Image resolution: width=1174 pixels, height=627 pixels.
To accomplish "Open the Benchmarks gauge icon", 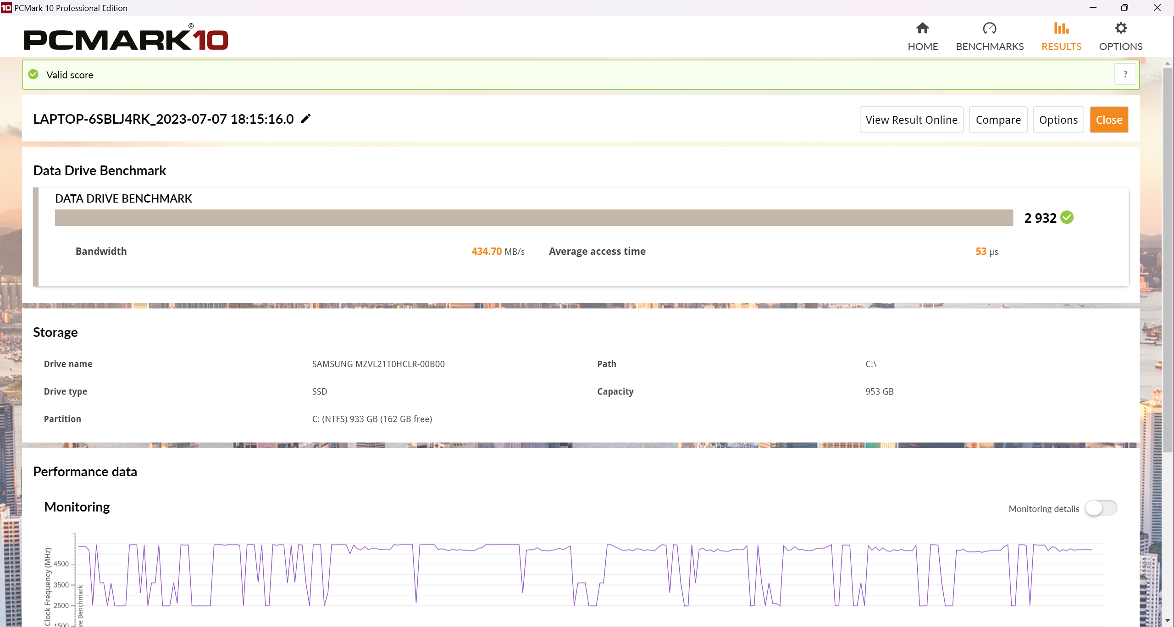I will tap(989, 28).
